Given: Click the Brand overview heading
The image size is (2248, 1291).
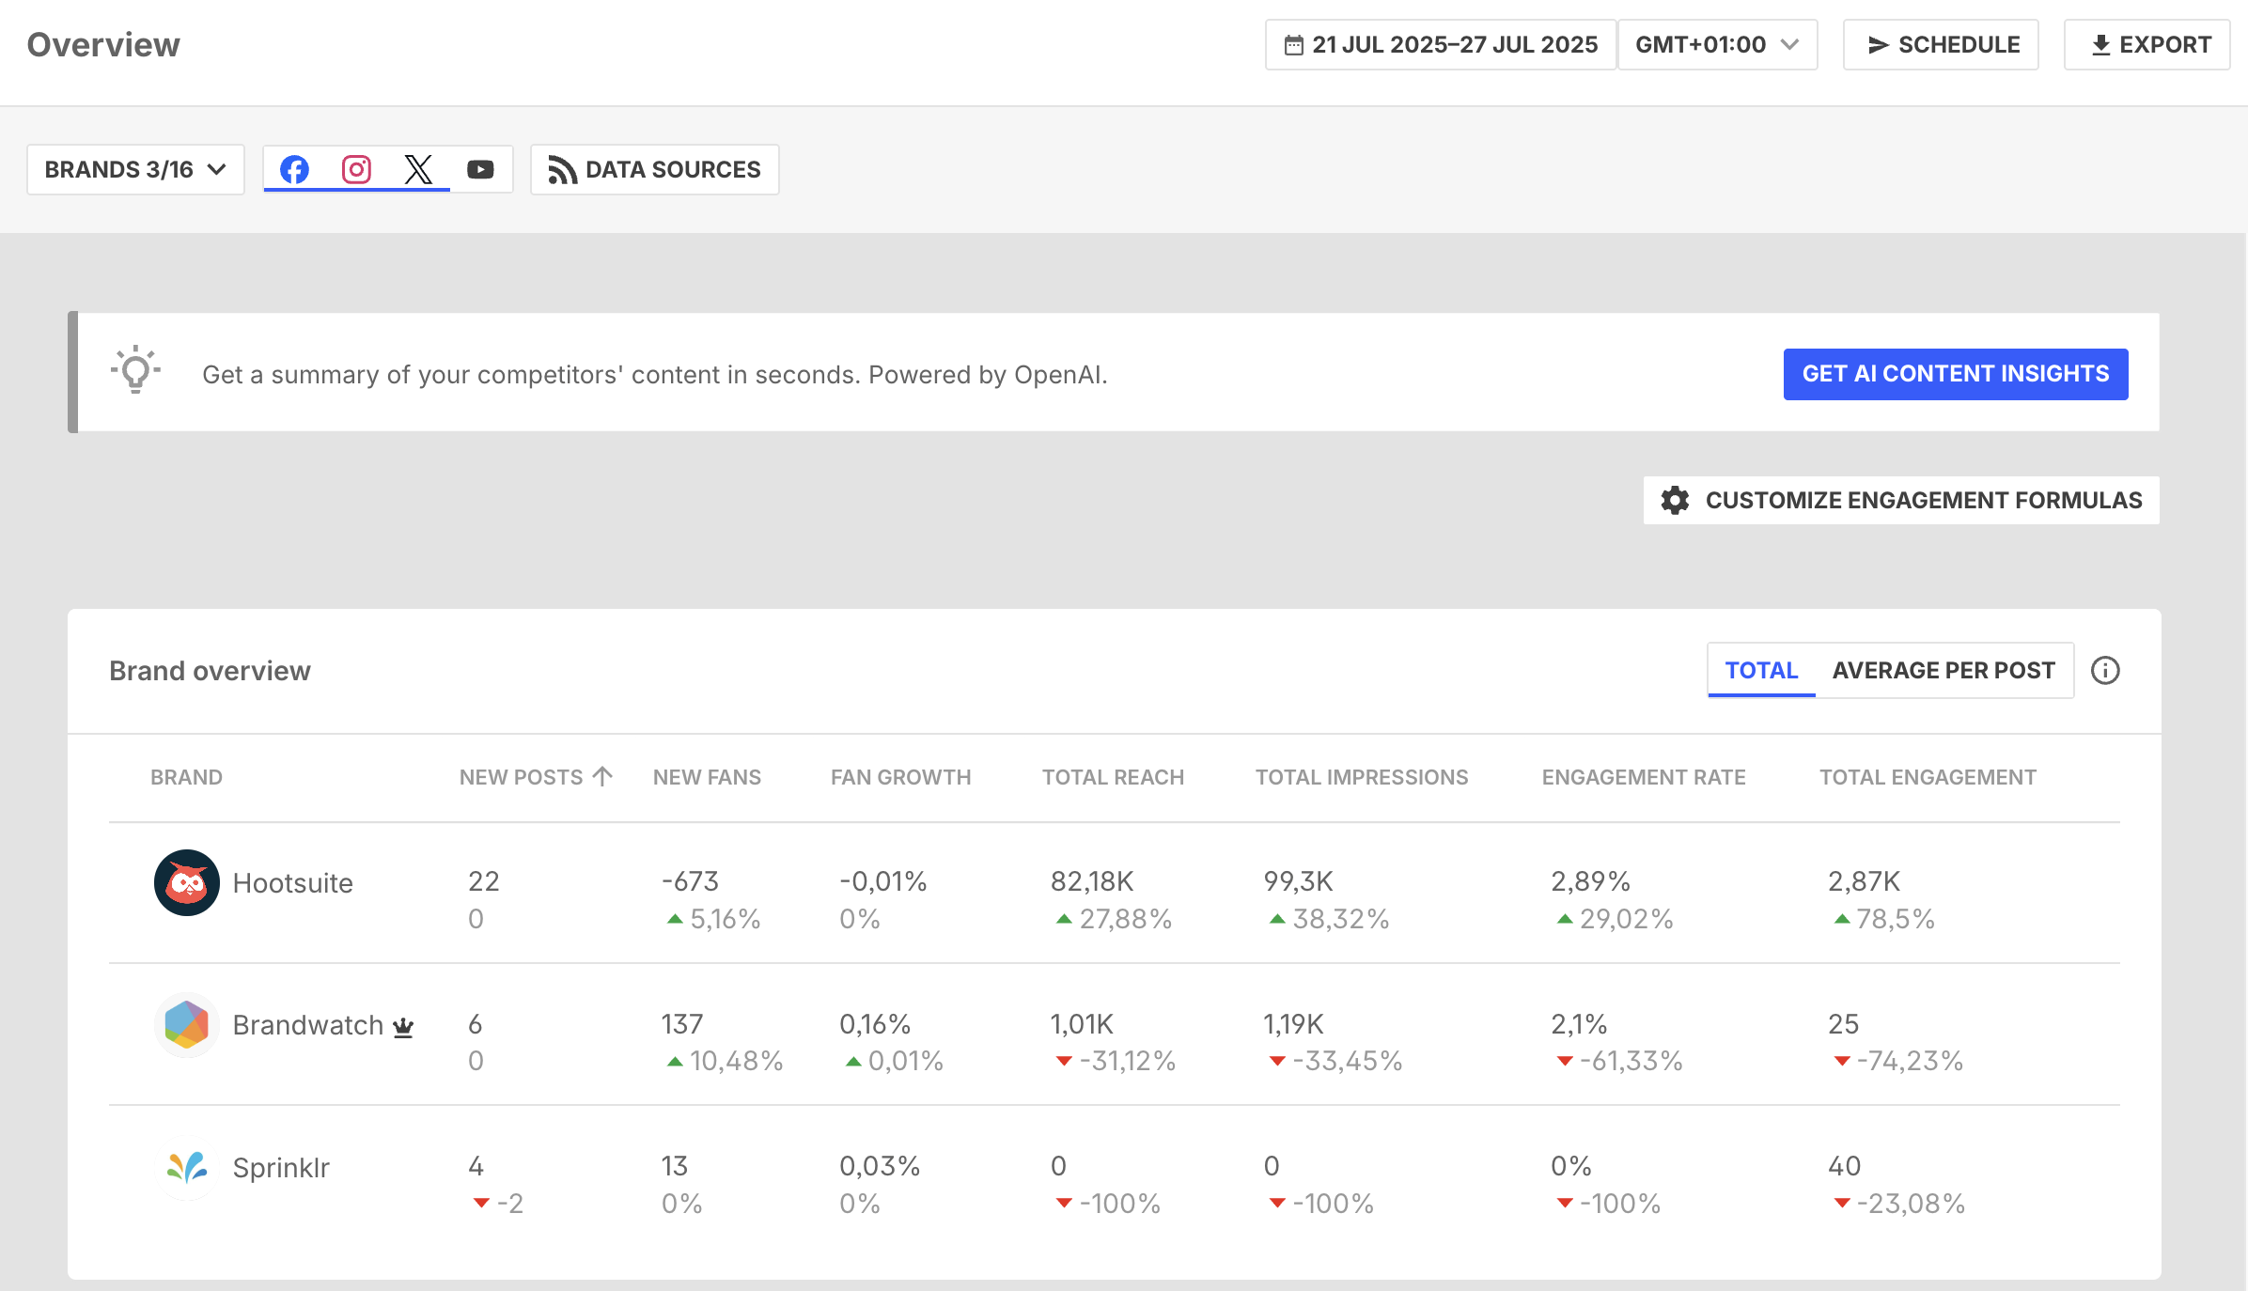Looking at the screenshot, I should (210, 670).
